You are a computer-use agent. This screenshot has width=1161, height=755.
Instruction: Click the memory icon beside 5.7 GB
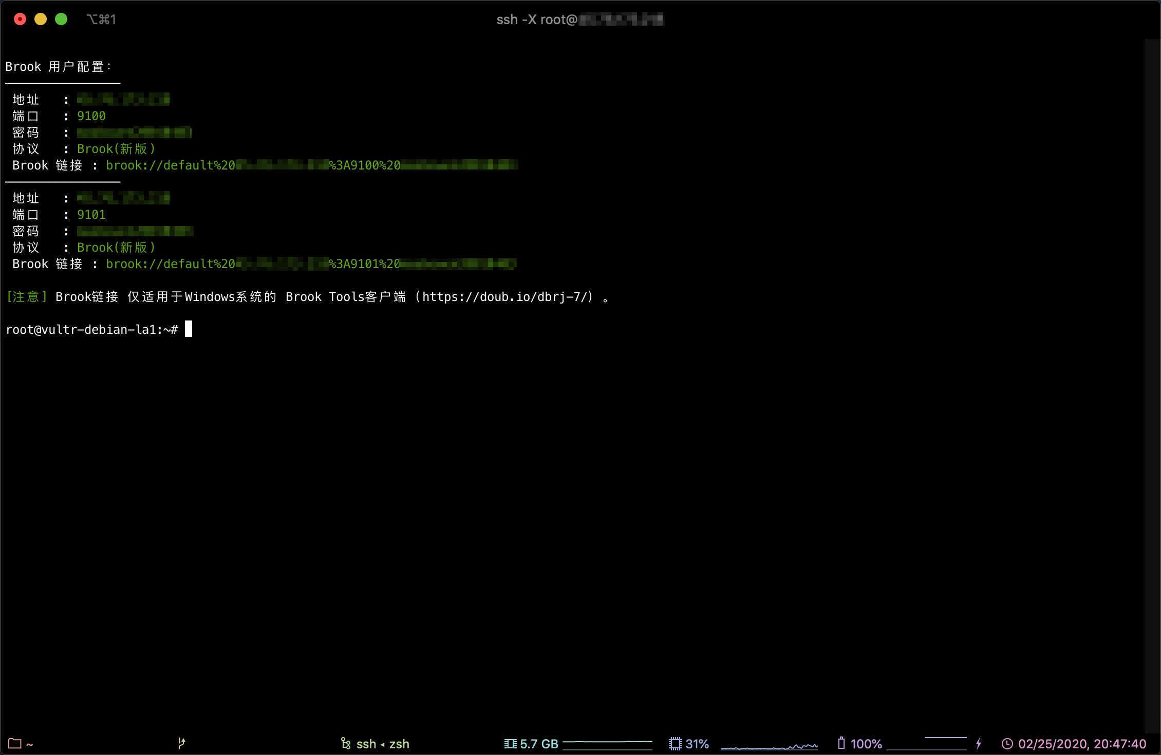click(510, 744)
